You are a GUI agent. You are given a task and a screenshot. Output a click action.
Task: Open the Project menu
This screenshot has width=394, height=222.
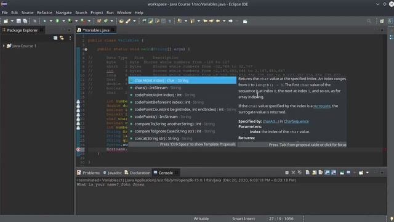(x=97, y=12)
